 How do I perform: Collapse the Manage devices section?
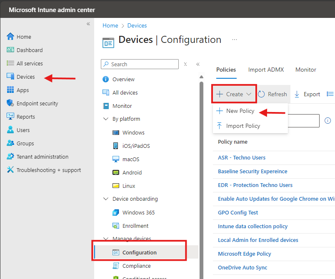pyautogui.click(x=105, y=239)
